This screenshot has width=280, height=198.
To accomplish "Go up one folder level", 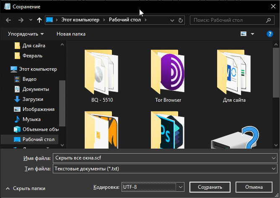I will coord(39,20).
